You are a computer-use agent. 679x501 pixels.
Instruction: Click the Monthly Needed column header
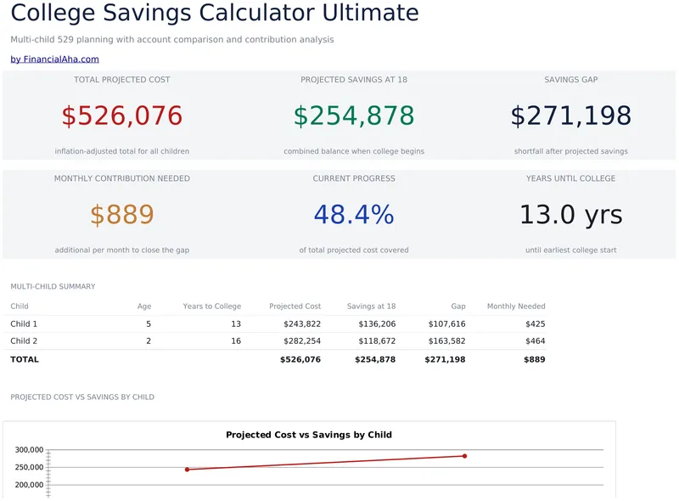(x=516, y=307)
